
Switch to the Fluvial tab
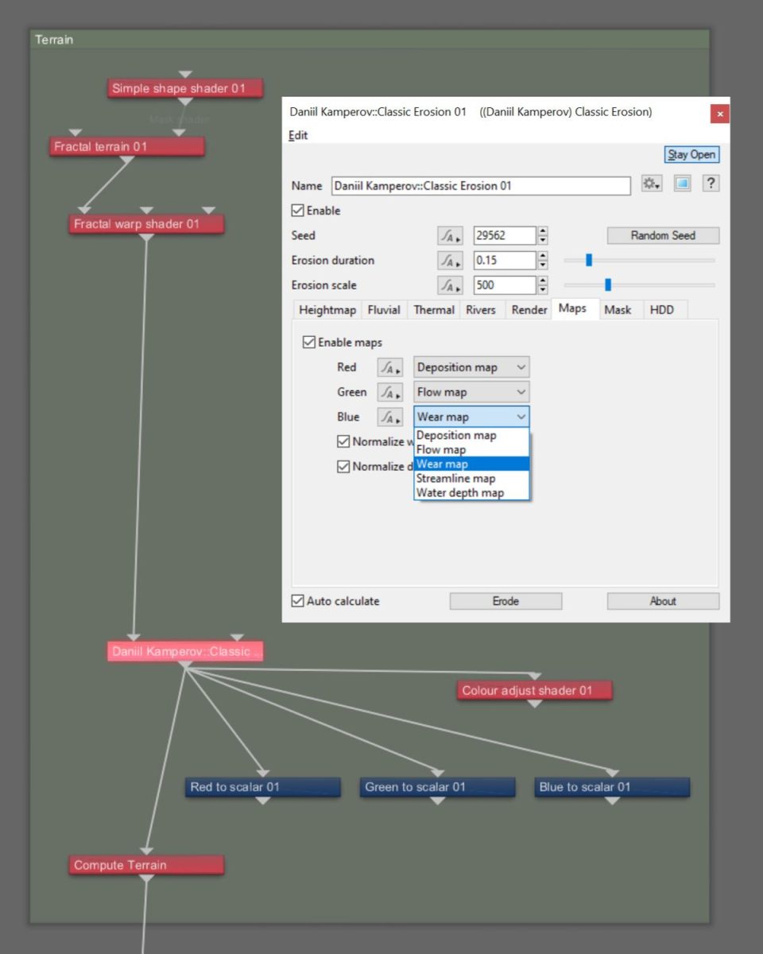(x=384, y=310)
